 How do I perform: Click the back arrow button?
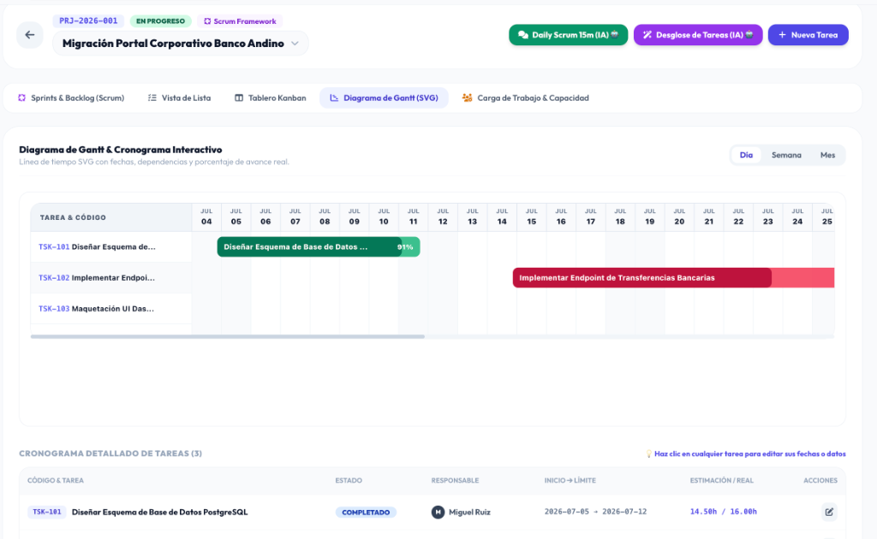pos(30,34)
